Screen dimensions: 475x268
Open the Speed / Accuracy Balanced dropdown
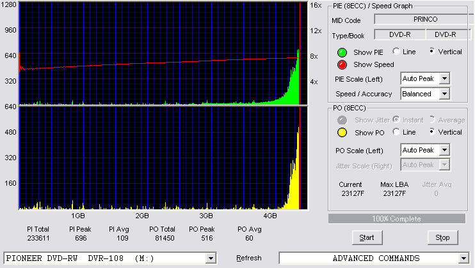click(444, 94)
